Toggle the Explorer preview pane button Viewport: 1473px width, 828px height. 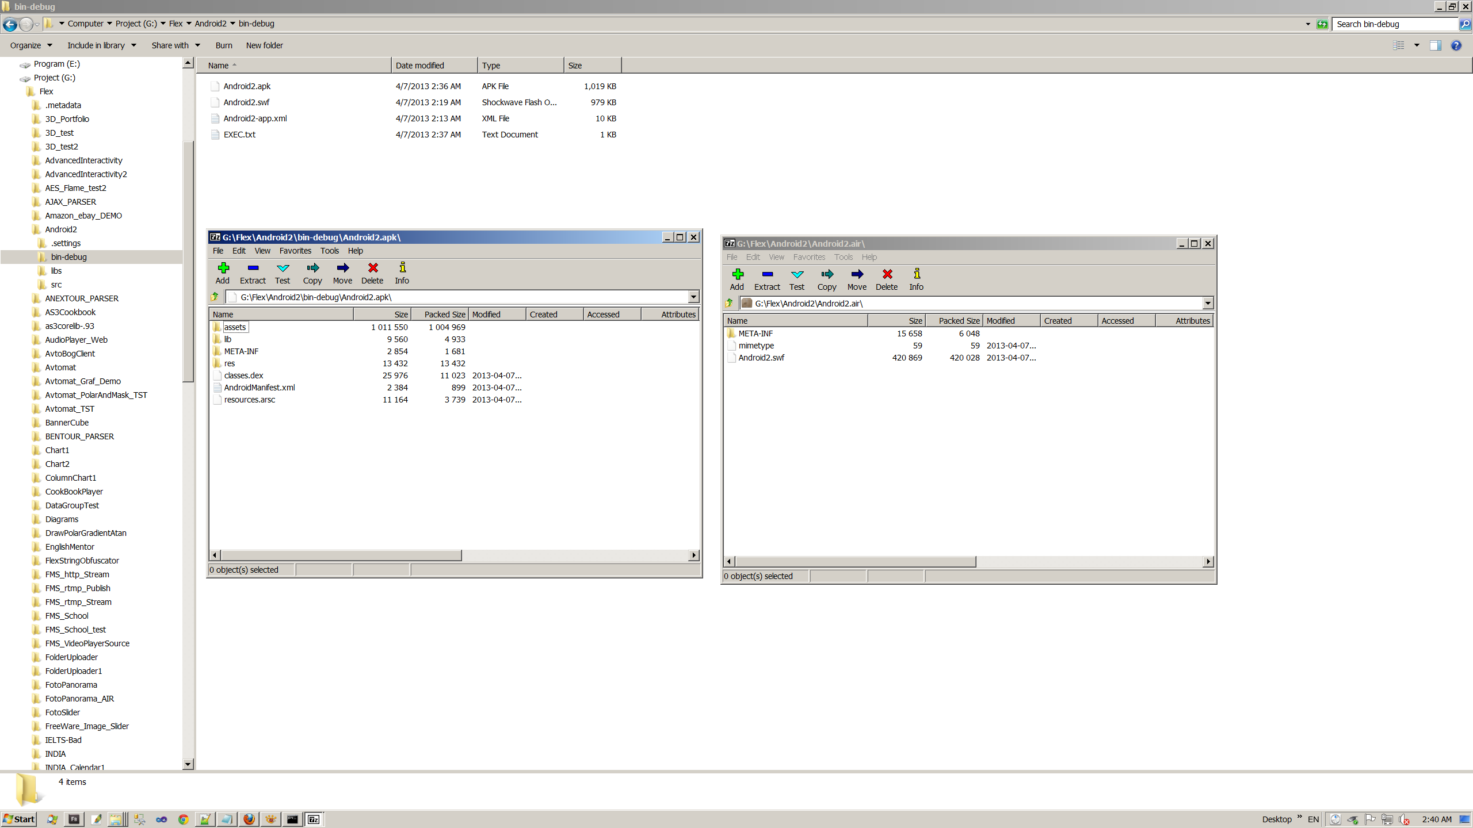[1435, 45]
